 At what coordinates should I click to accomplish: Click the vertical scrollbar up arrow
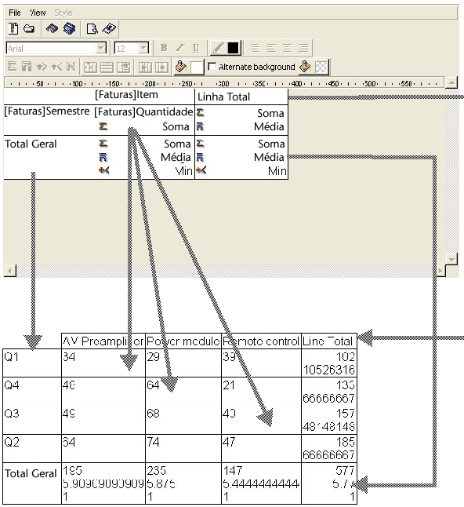tap(451, 82)
